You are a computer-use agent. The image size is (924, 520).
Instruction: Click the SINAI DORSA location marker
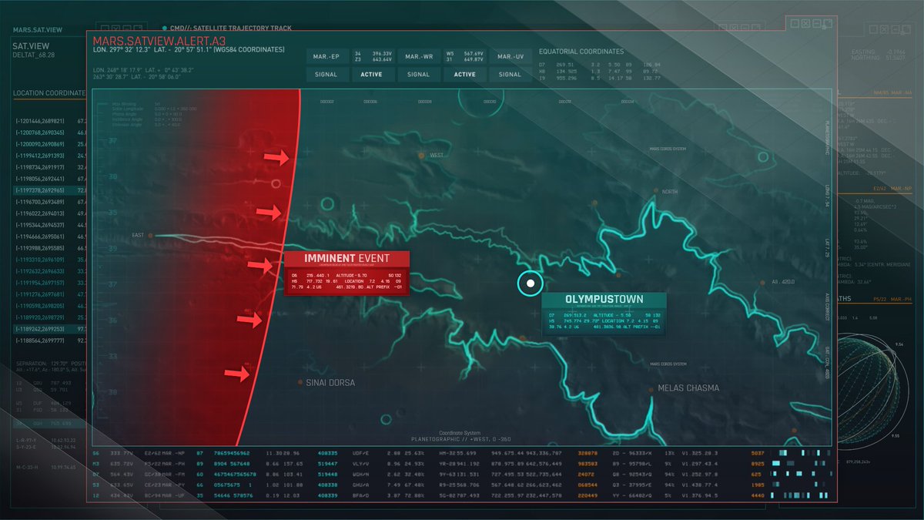coord(300,381)
